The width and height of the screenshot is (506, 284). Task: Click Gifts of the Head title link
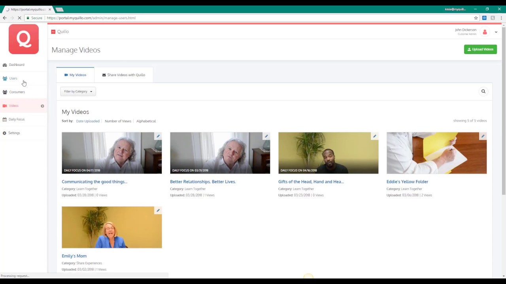click(311, 182)
